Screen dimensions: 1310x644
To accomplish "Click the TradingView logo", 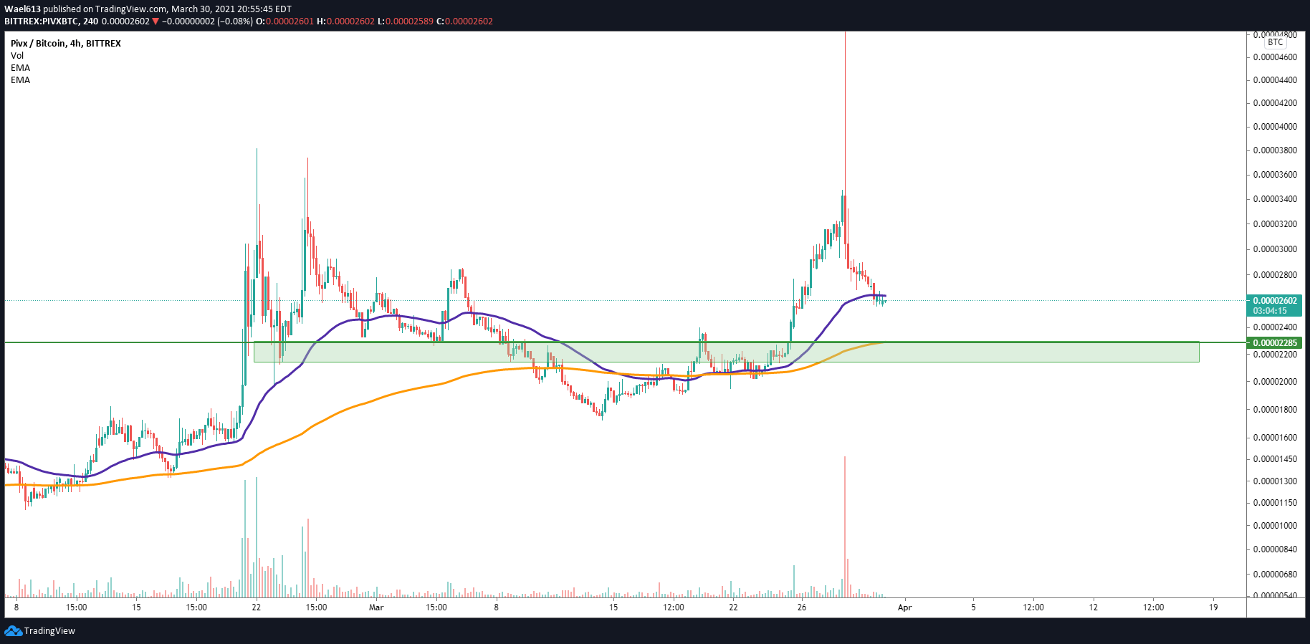I will 39,631.
